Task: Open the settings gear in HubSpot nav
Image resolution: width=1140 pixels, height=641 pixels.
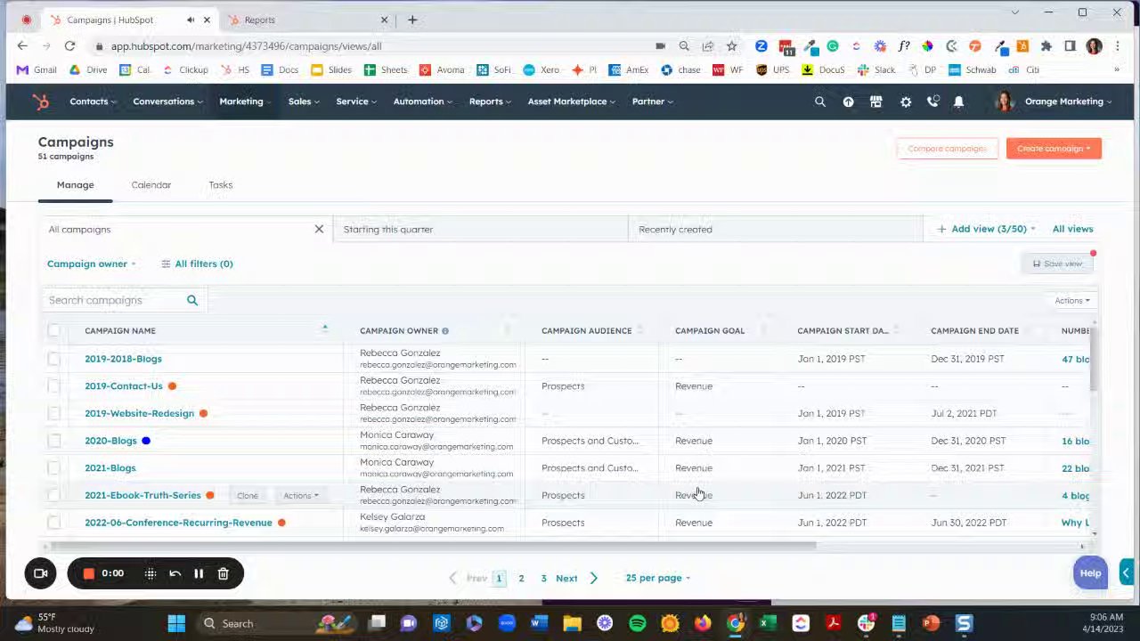Action: tap(906, 101)
